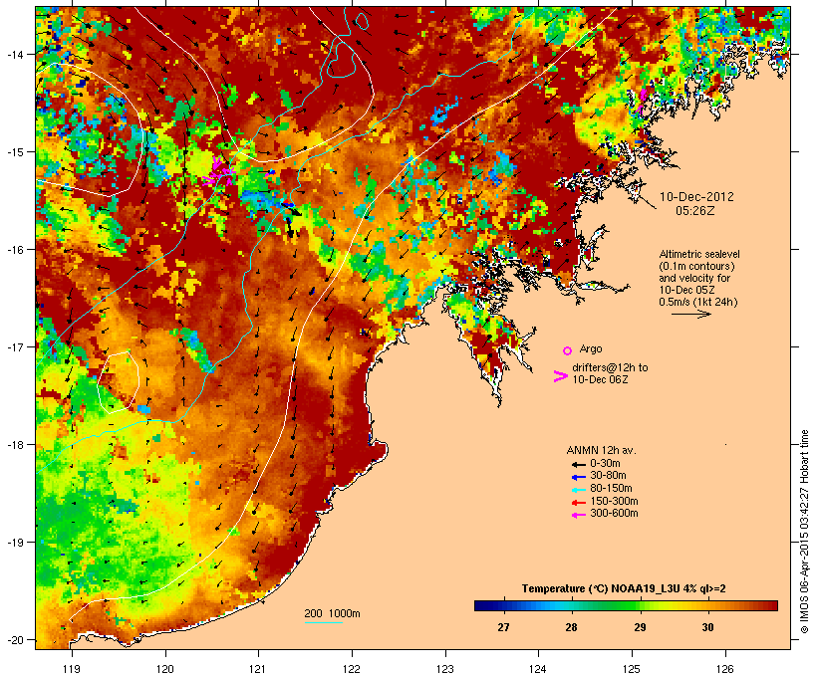Click the '200 1000m' isobath label
The height and width of the screenshot is (677, 817).
point(332,613)
